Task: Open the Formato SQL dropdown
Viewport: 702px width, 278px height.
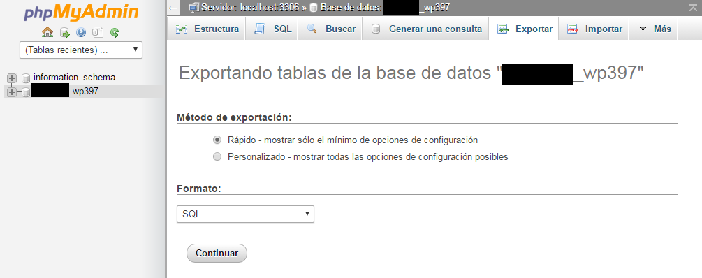Action: [x=245, y=214]
